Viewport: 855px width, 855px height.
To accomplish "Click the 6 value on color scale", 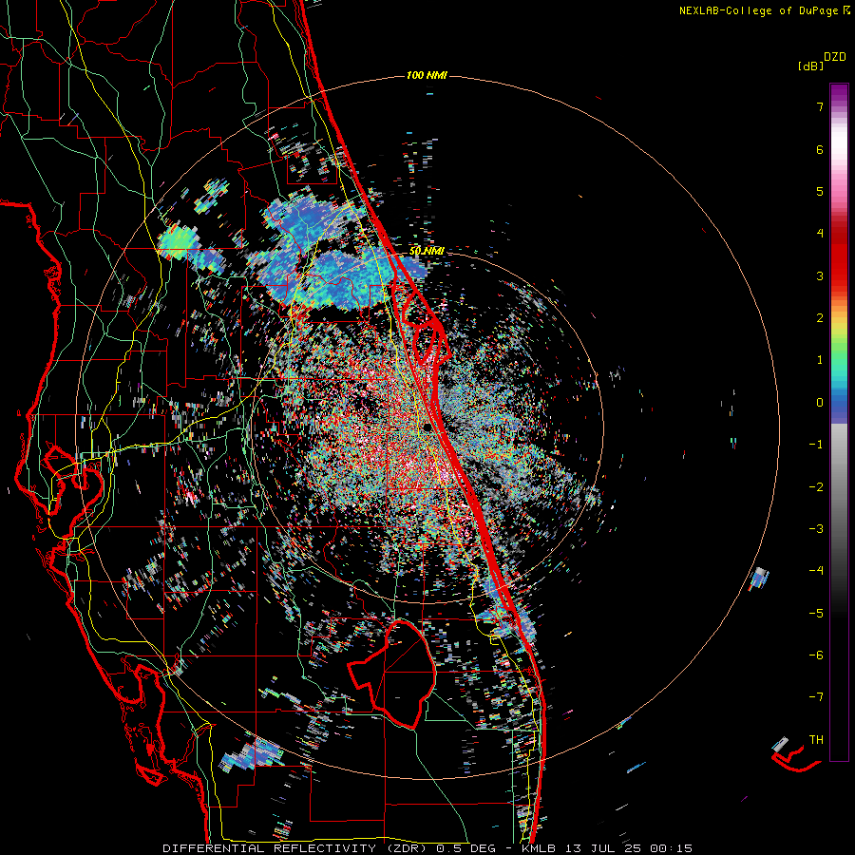I will tap(820, 149).
